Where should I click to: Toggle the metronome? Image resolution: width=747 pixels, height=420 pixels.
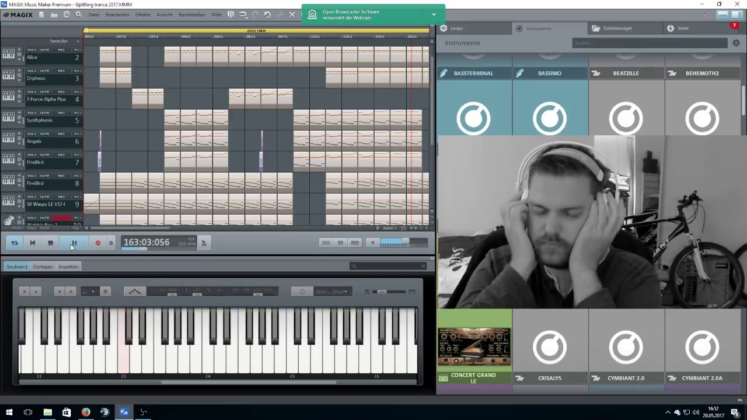204,243
